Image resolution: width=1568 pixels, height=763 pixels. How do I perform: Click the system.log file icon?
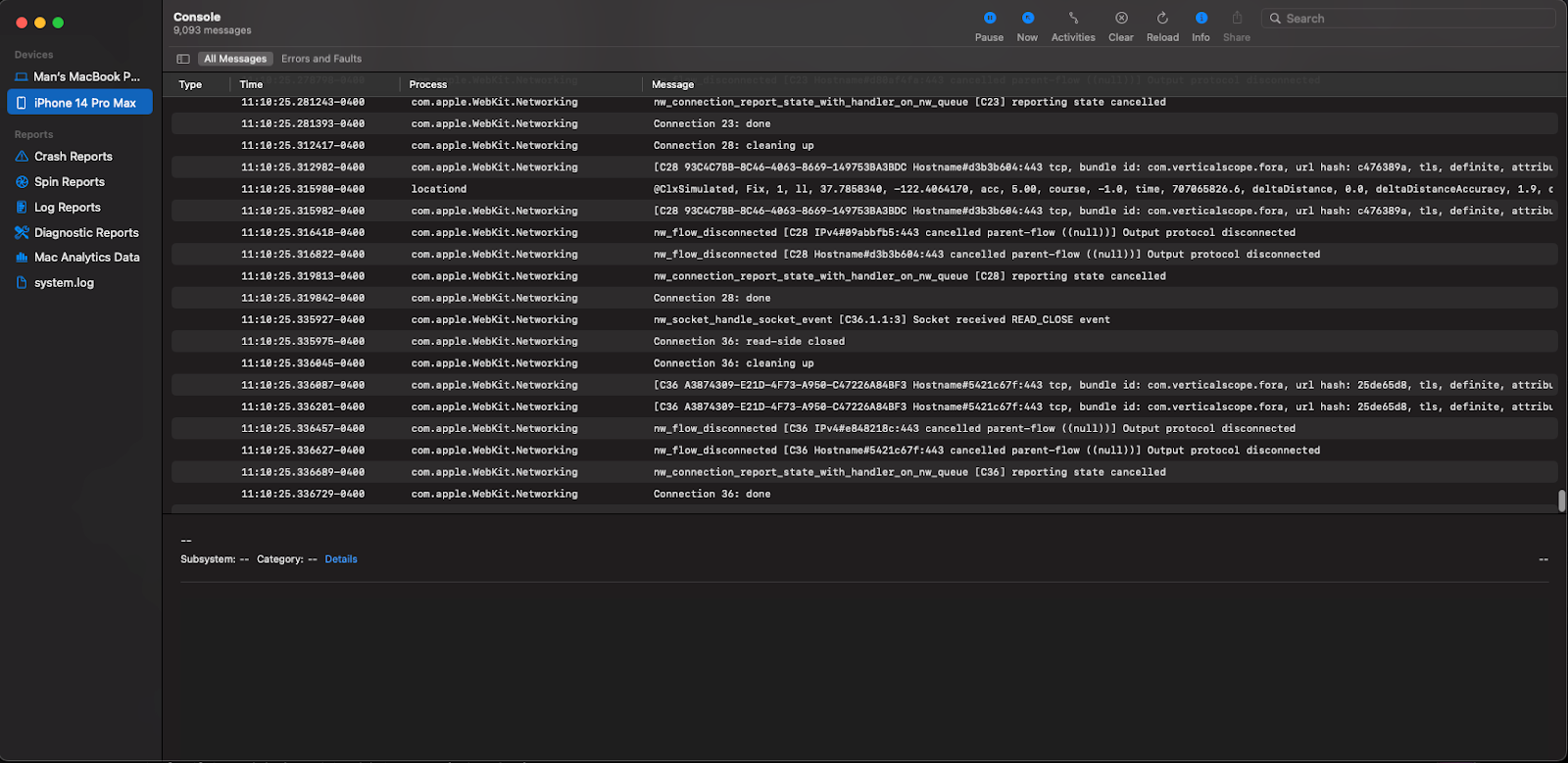pos(22,283)
